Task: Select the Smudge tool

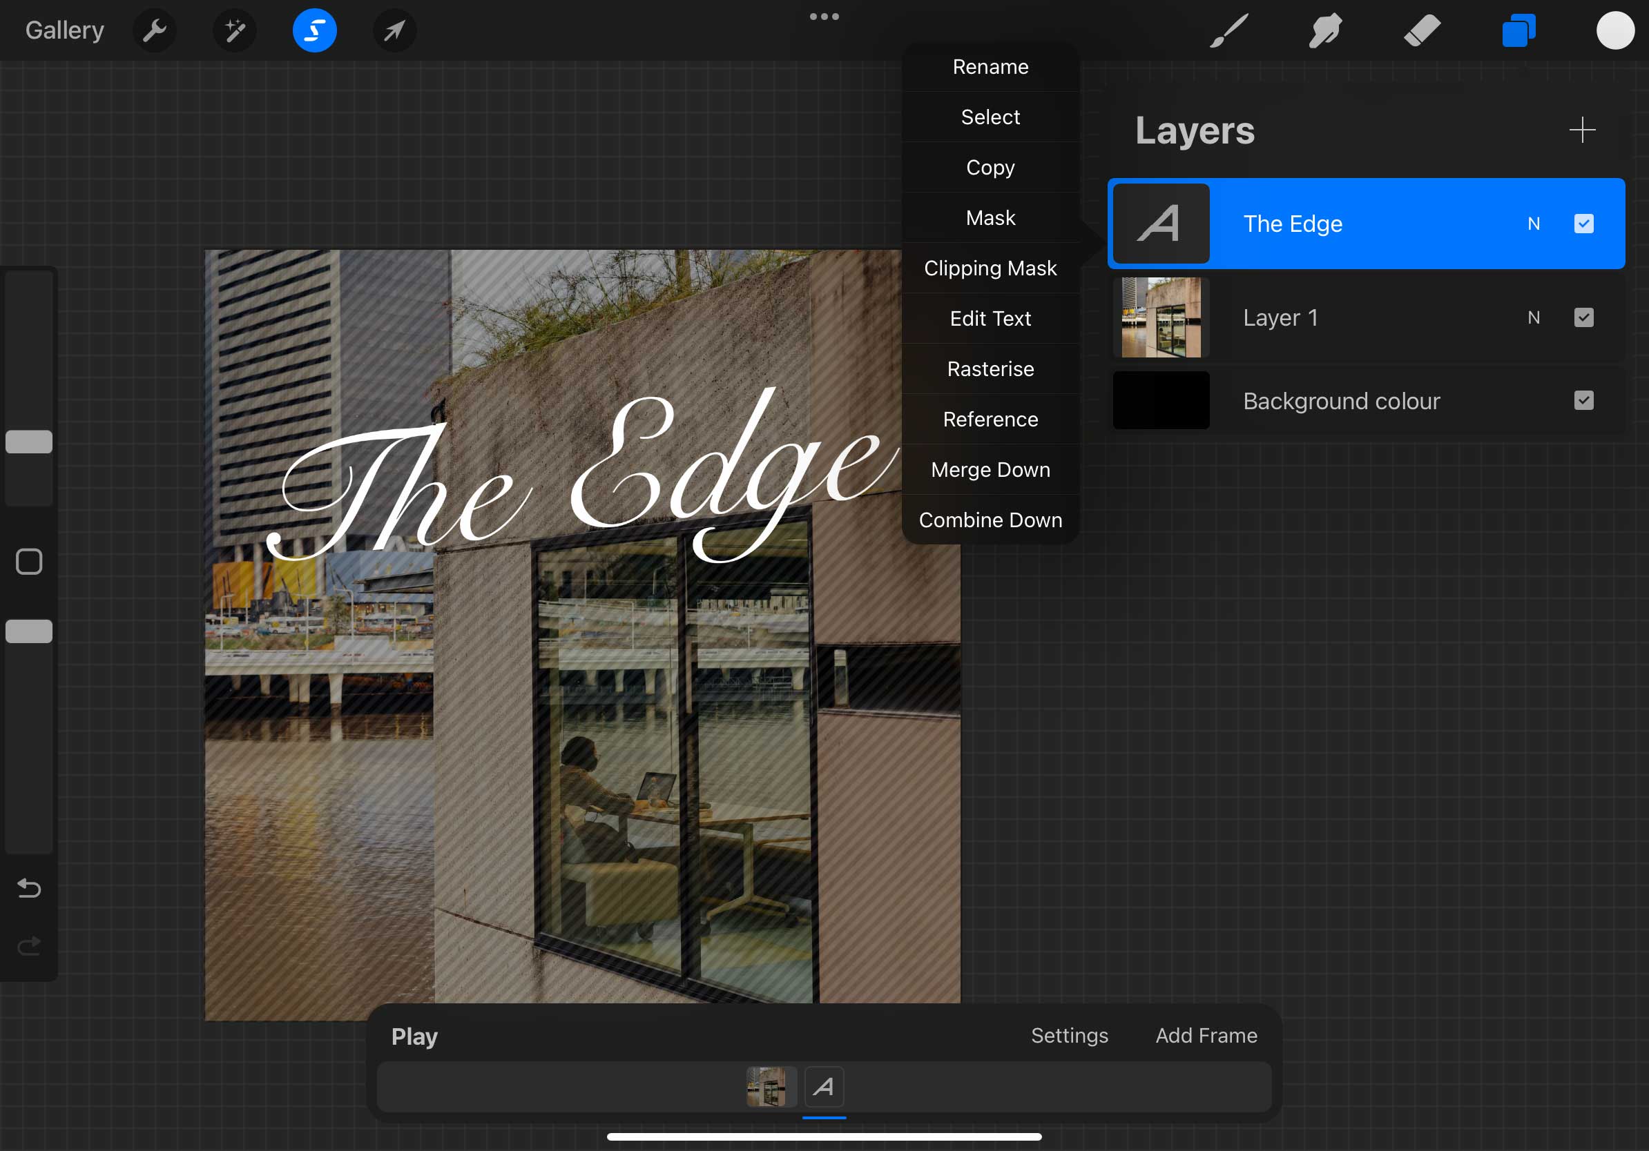Action: 1325,31
